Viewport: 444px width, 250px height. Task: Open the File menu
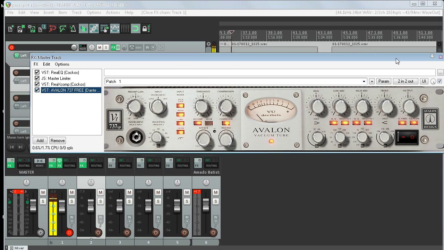tap(10, 12)
